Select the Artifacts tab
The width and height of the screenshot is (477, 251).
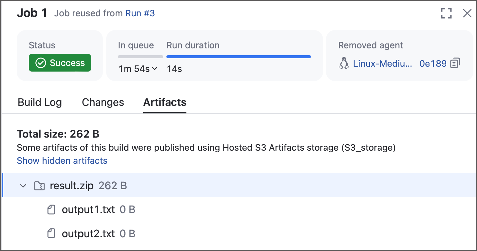click(165, 103)
